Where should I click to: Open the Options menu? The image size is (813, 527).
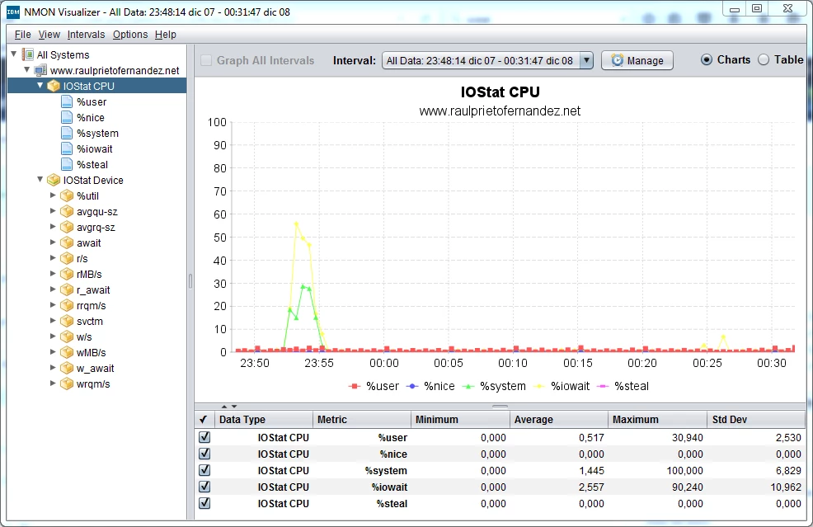[130, 35]
